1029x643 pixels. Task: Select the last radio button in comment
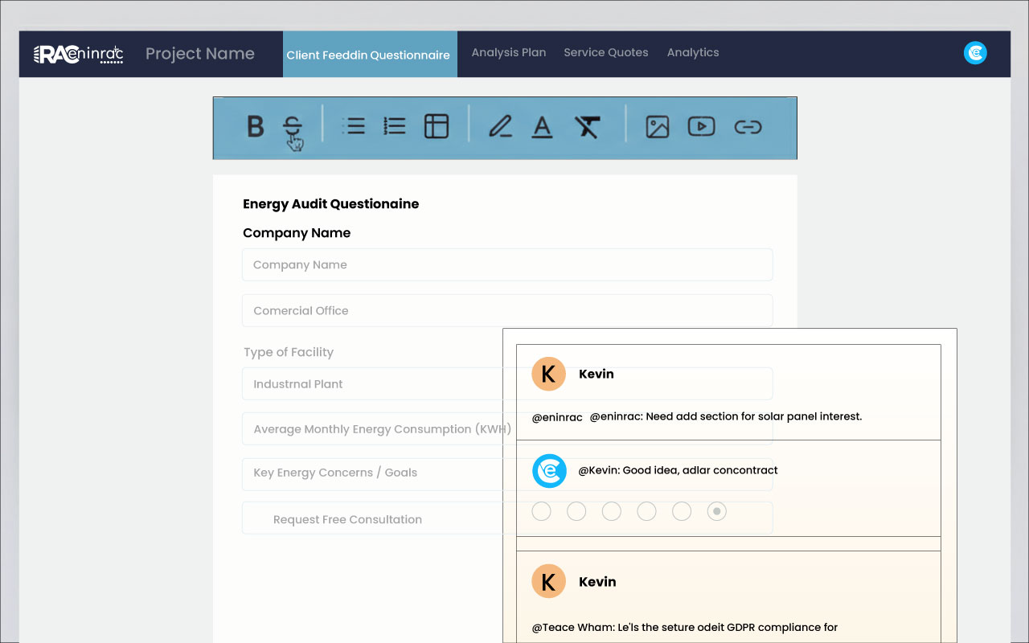tap(717, 511)
